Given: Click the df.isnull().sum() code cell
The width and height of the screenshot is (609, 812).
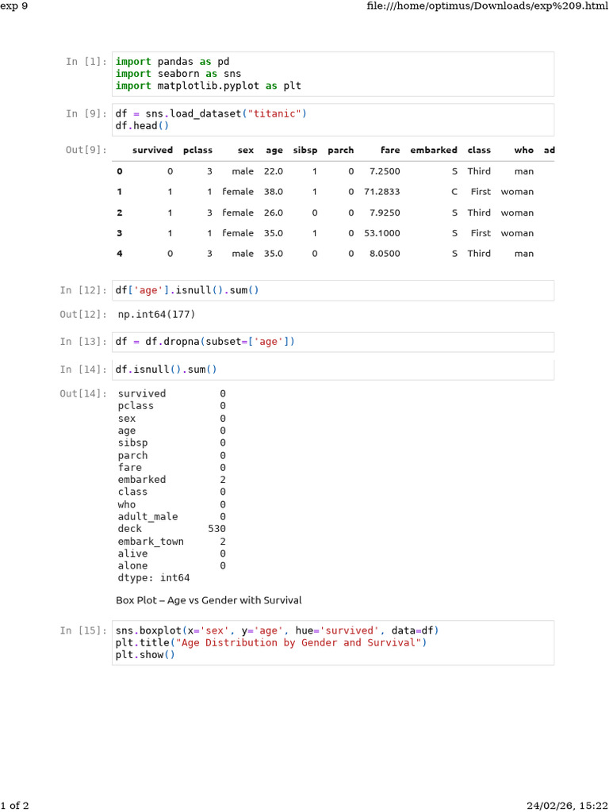Looking at the screenshot, I should (x=333, y=370).
